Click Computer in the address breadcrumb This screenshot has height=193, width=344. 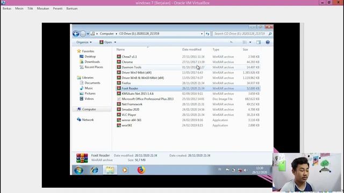tap(106, 34)
